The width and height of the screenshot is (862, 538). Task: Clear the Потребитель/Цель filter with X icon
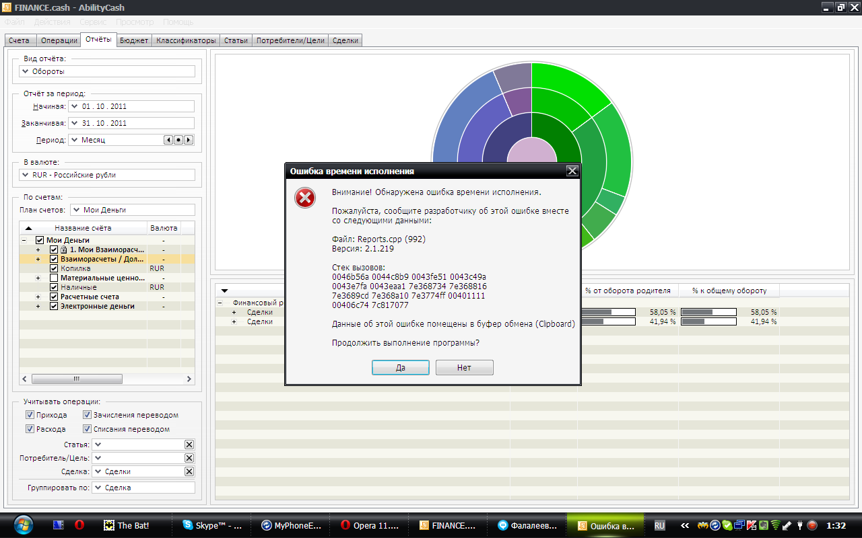pyautogui.click(x=189, y=458)
